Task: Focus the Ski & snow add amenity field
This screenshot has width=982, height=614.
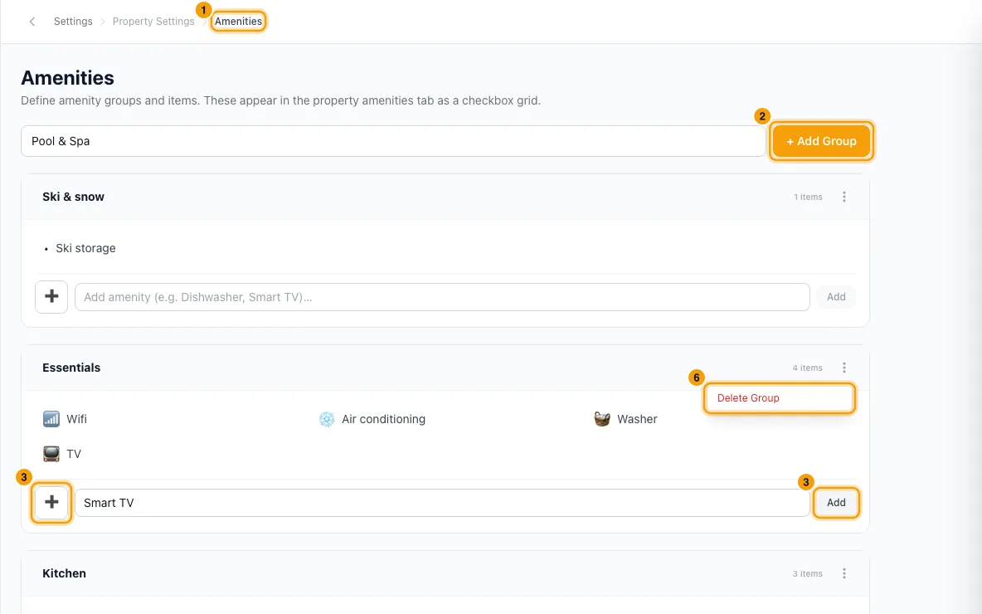Action: [x=442, y=297]
